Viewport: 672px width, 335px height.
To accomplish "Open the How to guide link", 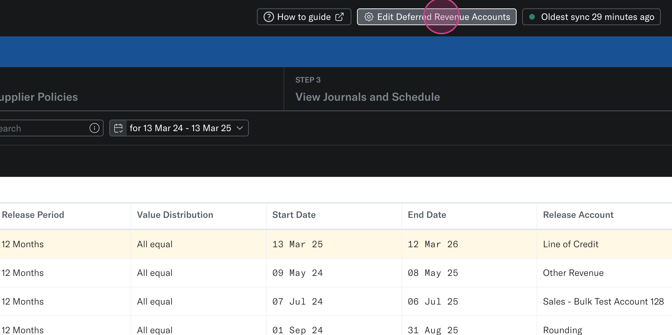I will [x=303, y=17].
